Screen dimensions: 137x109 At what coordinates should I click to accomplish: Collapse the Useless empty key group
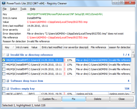click(x=8, y=89)
